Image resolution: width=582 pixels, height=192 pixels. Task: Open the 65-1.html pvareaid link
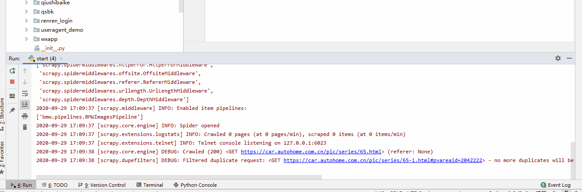coord(383,160)
